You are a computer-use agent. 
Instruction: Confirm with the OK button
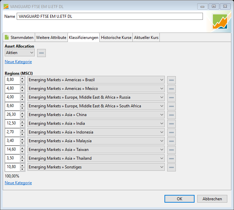pos(180,199)
